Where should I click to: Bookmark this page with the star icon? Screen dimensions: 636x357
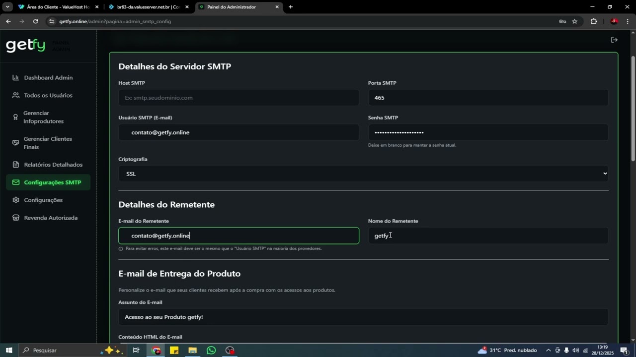click(575, 21)
